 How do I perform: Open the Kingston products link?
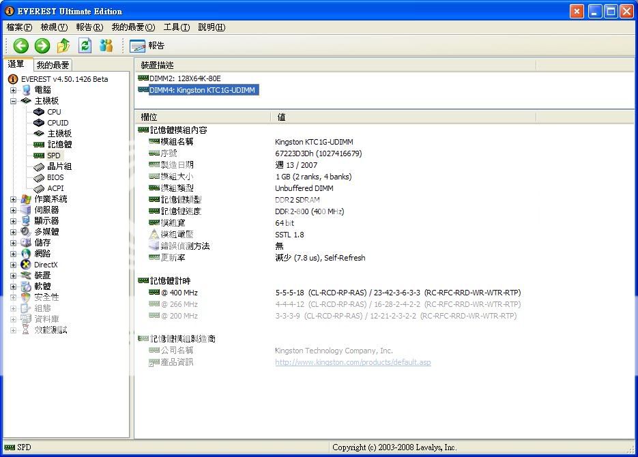(353, 362)
